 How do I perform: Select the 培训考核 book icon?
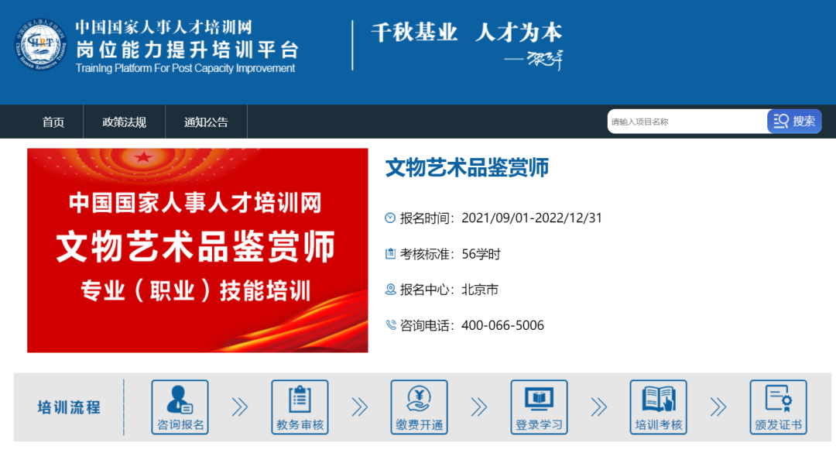[659, 407]
